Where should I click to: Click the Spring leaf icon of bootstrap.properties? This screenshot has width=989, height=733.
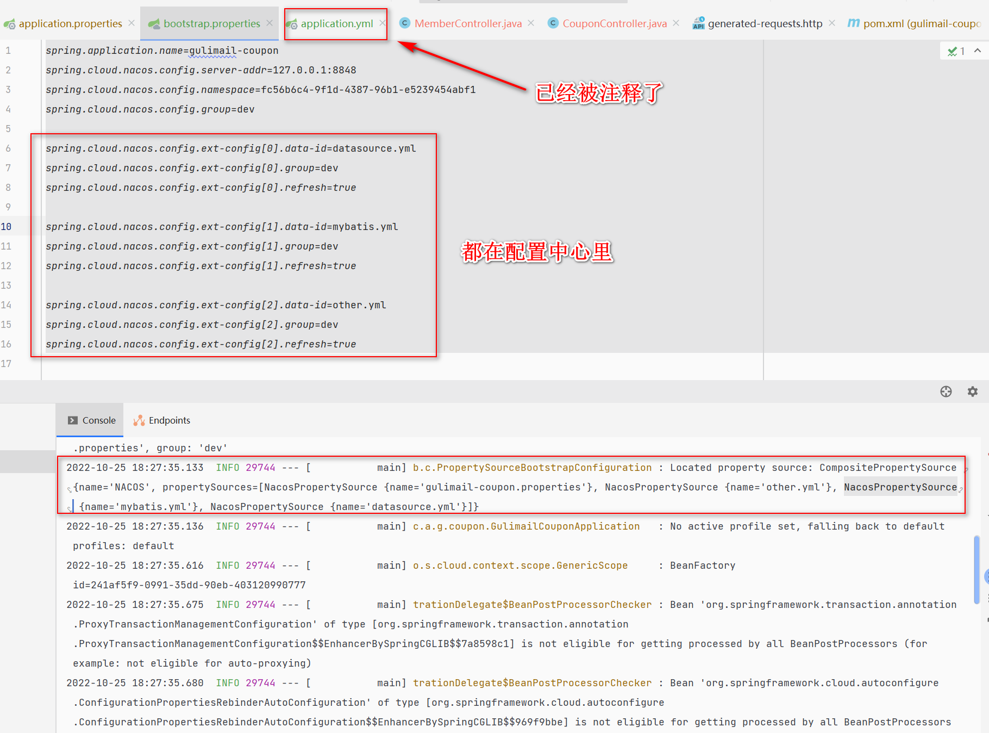[x=154, y=24]
